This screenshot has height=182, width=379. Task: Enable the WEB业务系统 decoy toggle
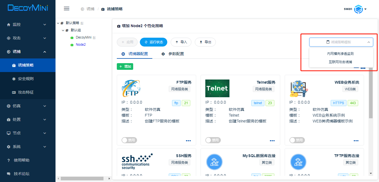(297, 140)
